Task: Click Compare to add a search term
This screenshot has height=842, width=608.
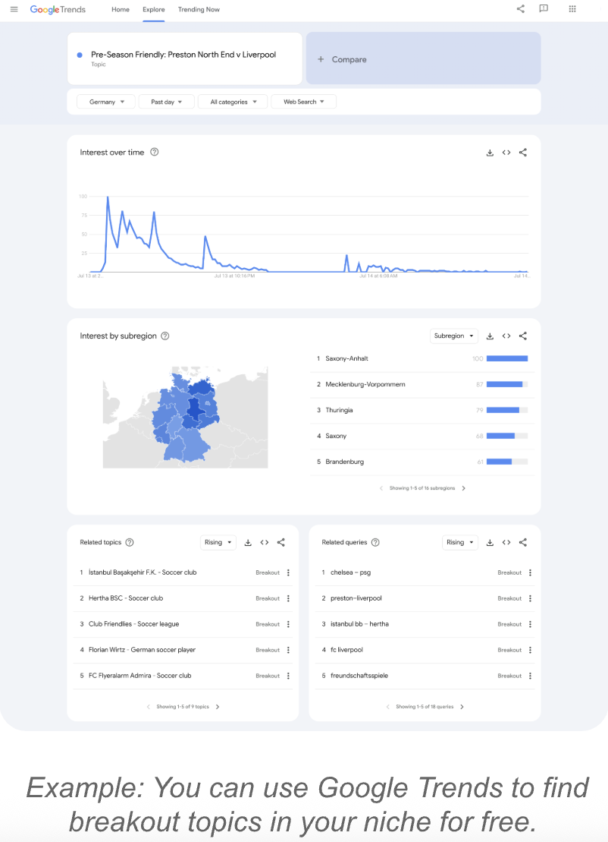Action: 423,59
